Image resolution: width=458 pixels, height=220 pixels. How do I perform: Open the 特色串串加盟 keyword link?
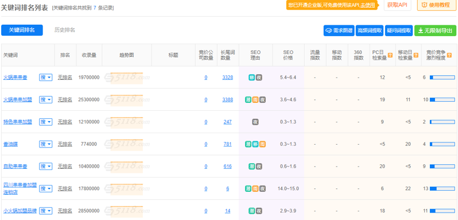click(x=18, y=122)
